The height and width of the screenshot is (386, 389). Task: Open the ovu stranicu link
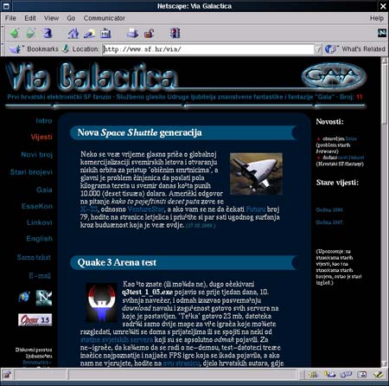coord(182,363)
